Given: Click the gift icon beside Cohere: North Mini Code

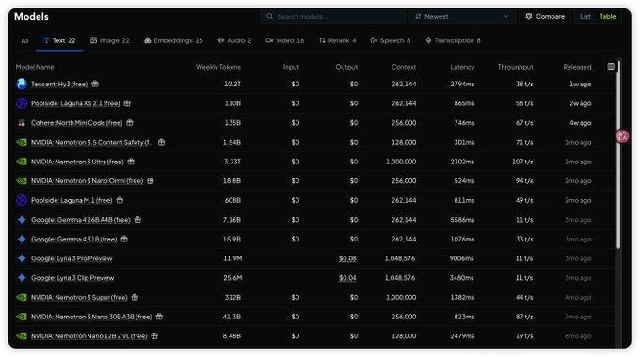Looking at the screenshot, I should [130, 123].
